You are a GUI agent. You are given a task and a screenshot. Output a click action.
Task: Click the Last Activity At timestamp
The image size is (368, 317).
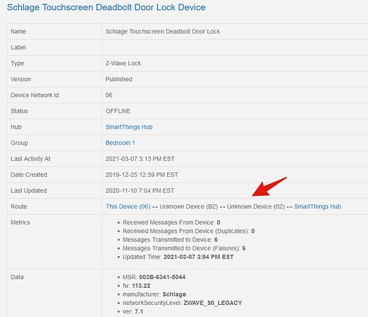click(x=140, y=159)
